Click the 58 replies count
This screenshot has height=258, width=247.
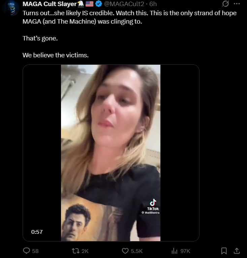pos(35,251)
